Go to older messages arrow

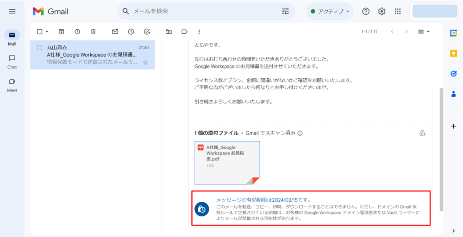tap(407, 31)
